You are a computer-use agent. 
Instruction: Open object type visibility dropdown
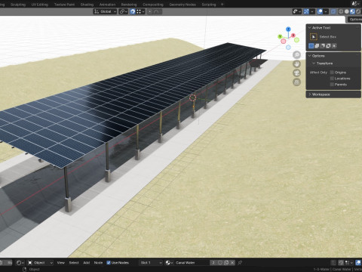point(297,11)
